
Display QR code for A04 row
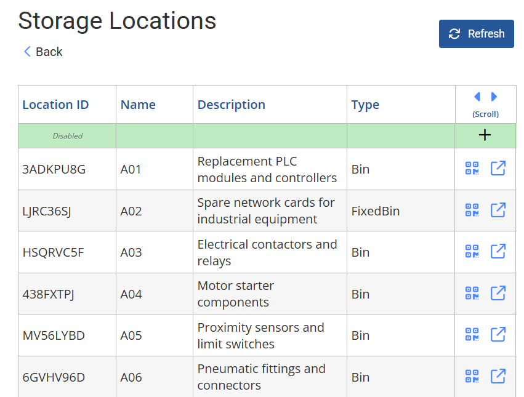(472, 294)
